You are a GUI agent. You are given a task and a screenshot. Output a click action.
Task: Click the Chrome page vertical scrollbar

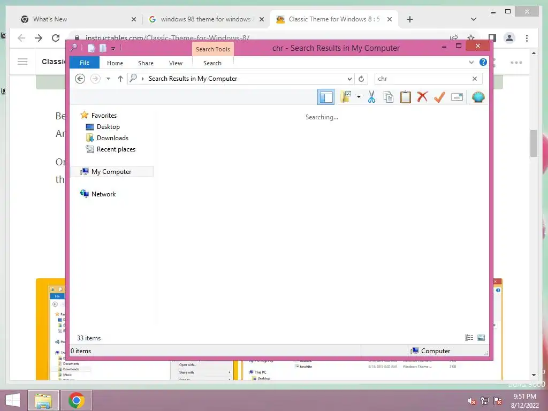(534, 143)
